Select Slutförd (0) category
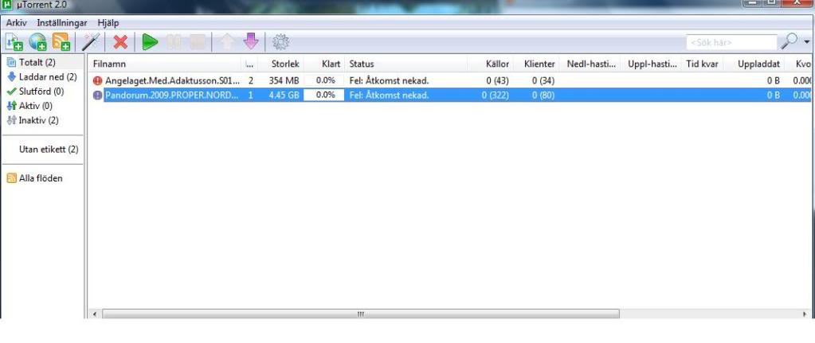 (42, 92)
